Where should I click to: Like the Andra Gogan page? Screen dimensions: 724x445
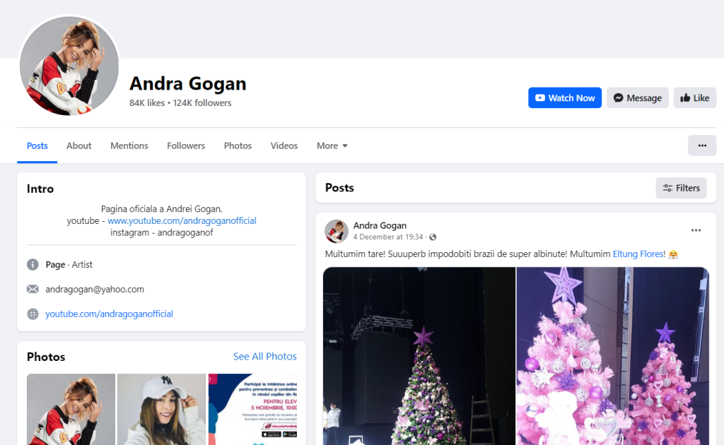click(694, 98)
